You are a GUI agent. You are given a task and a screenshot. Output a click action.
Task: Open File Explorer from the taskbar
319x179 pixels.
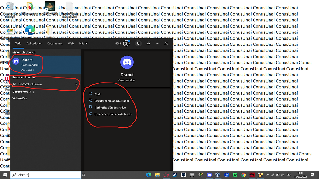click(158, 175)
